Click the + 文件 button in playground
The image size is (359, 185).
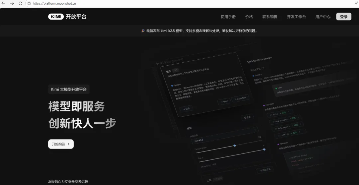click(x=186, y=109)
